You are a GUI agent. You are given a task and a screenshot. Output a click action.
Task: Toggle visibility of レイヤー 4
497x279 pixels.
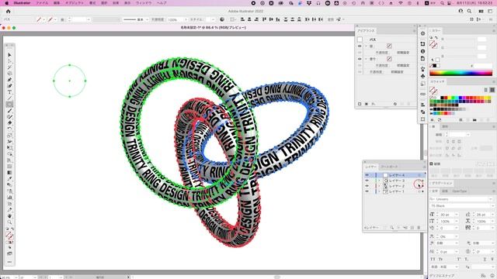point(367,175)
